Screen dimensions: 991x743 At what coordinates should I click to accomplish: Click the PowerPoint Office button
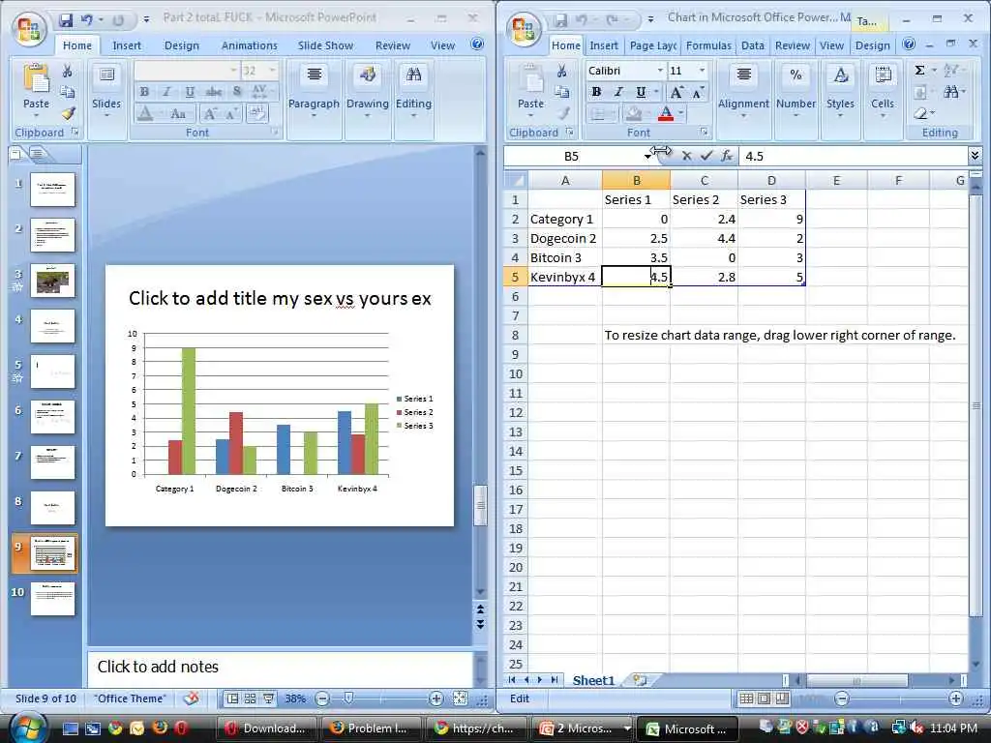click(29, 30)
